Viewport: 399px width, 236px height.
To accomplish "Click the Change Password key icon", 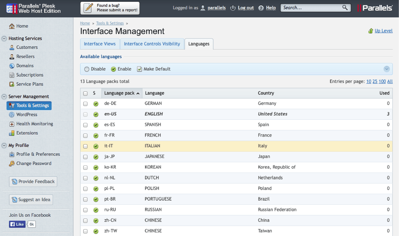I will click(x=12, y=163).
